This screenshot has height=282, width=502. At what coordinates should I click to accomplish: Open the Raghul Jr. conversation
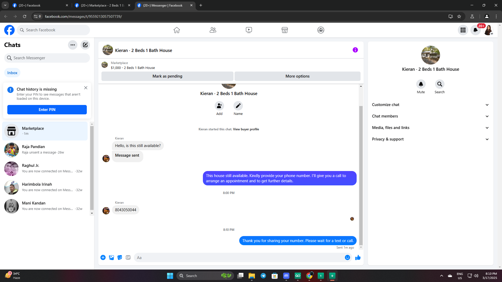coord(45,169)
